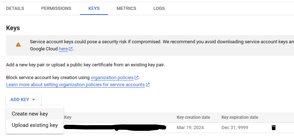Switch to the DETAILS tab
Viewport: 294px width, 139px height.
click(15, 9)
